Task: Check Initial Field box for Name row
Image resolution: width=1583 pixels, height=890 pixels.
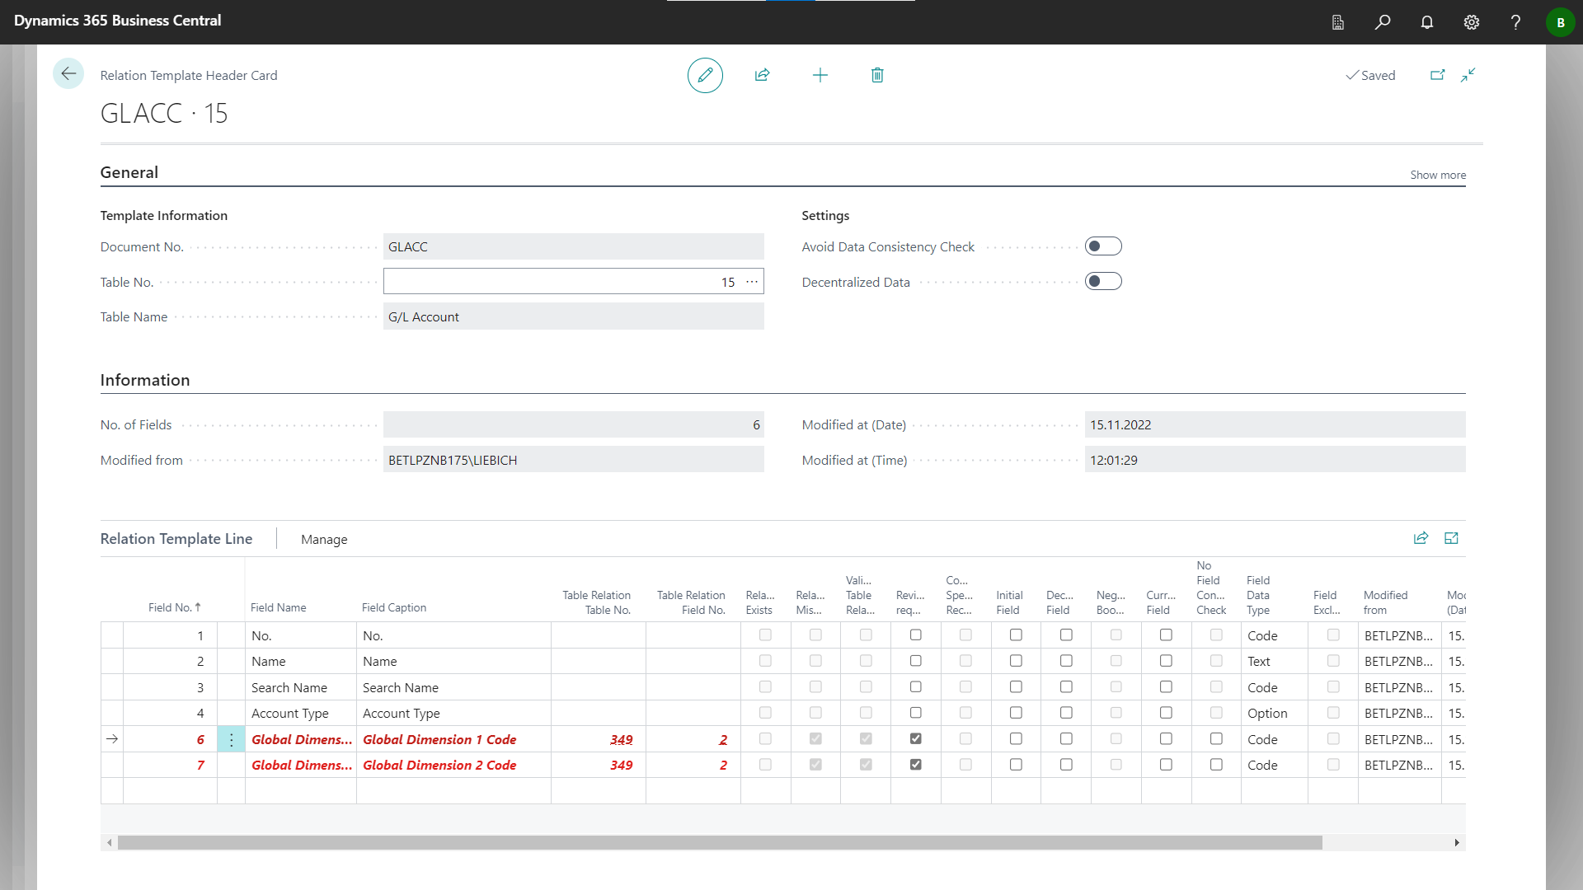Action: click(1016, 661)
